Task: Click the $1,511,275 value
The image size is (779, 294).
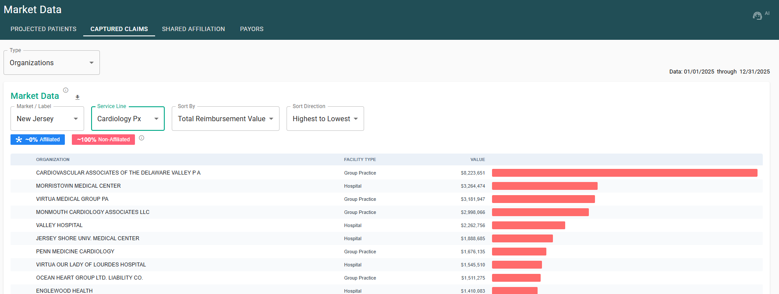Action: tap(473, 278)
